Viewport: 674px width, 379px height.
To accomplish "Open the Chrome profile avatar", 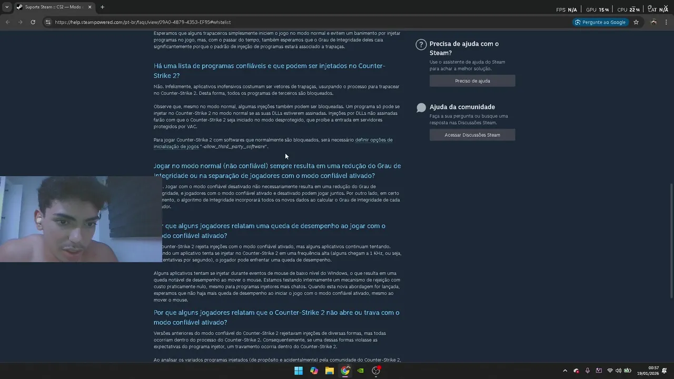I will coord(653,22).
